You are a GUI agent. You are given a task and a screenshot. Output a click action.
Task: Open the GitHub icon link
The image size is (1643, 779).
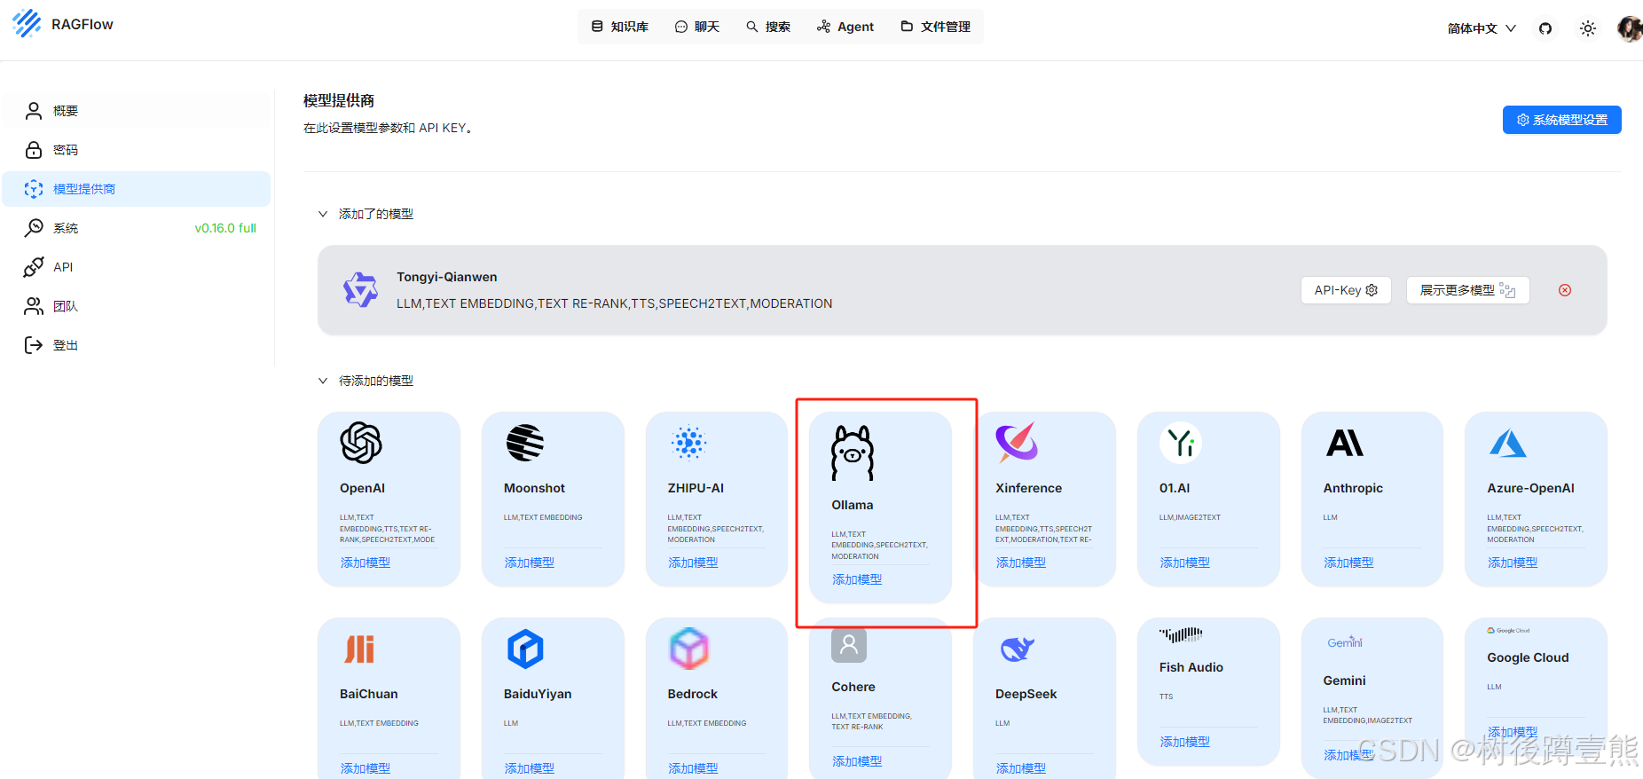(1545, 28)
